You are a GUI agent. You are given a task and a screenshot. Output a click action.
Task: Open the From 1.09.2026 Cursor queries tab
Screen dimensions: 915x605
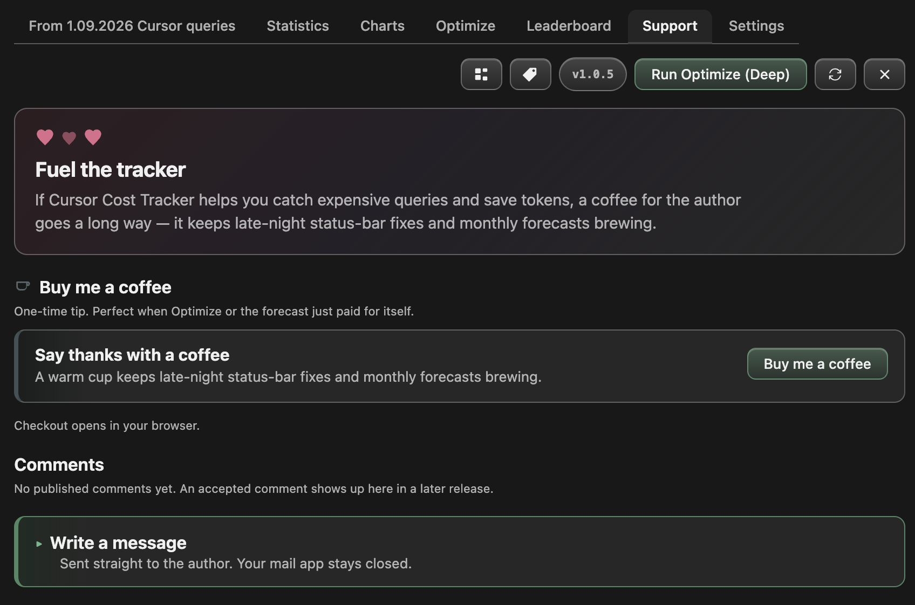132,26
